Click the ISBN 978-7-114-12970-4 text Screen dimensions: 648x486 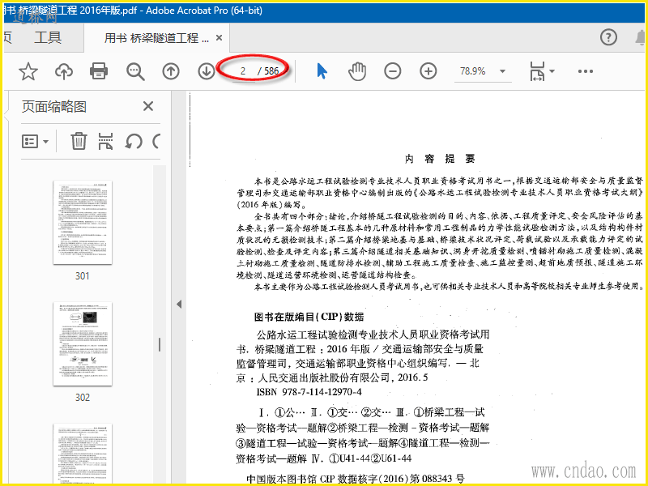coord(309,392)
